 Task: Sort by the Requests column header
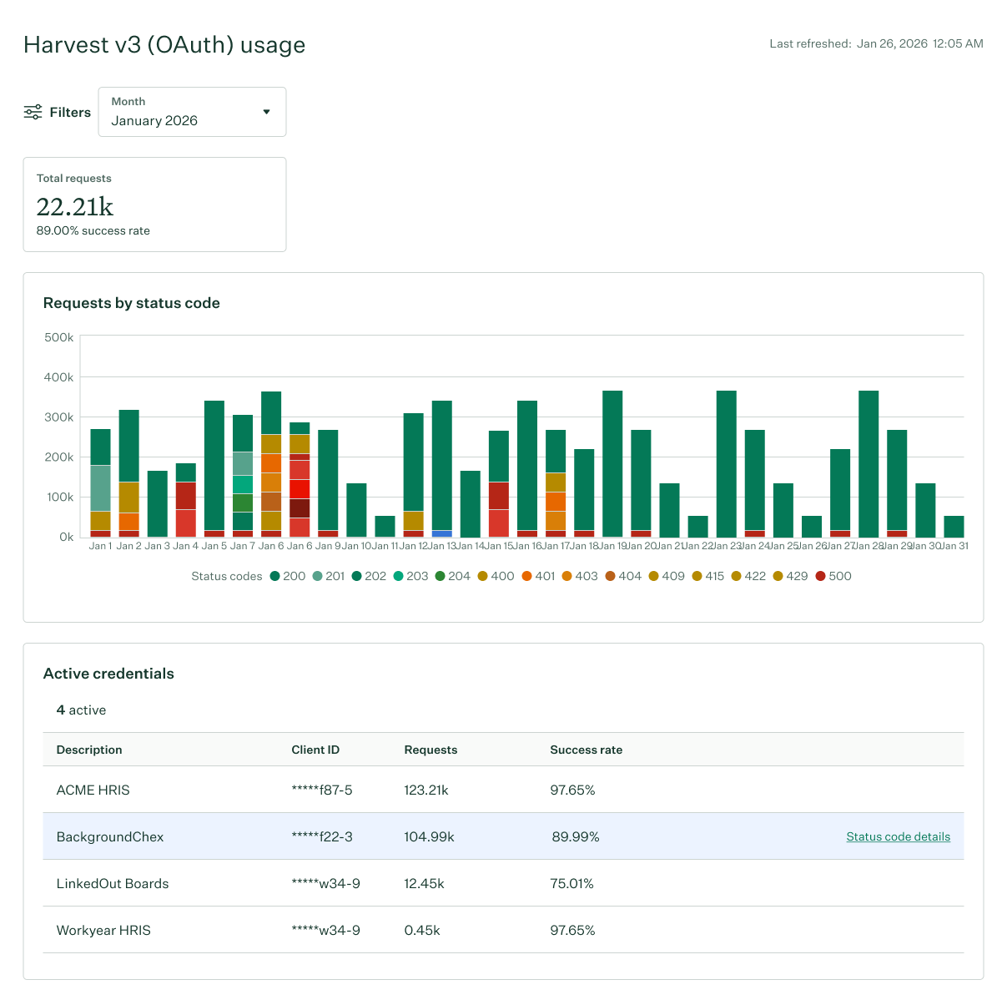click(x=430, y=750)
